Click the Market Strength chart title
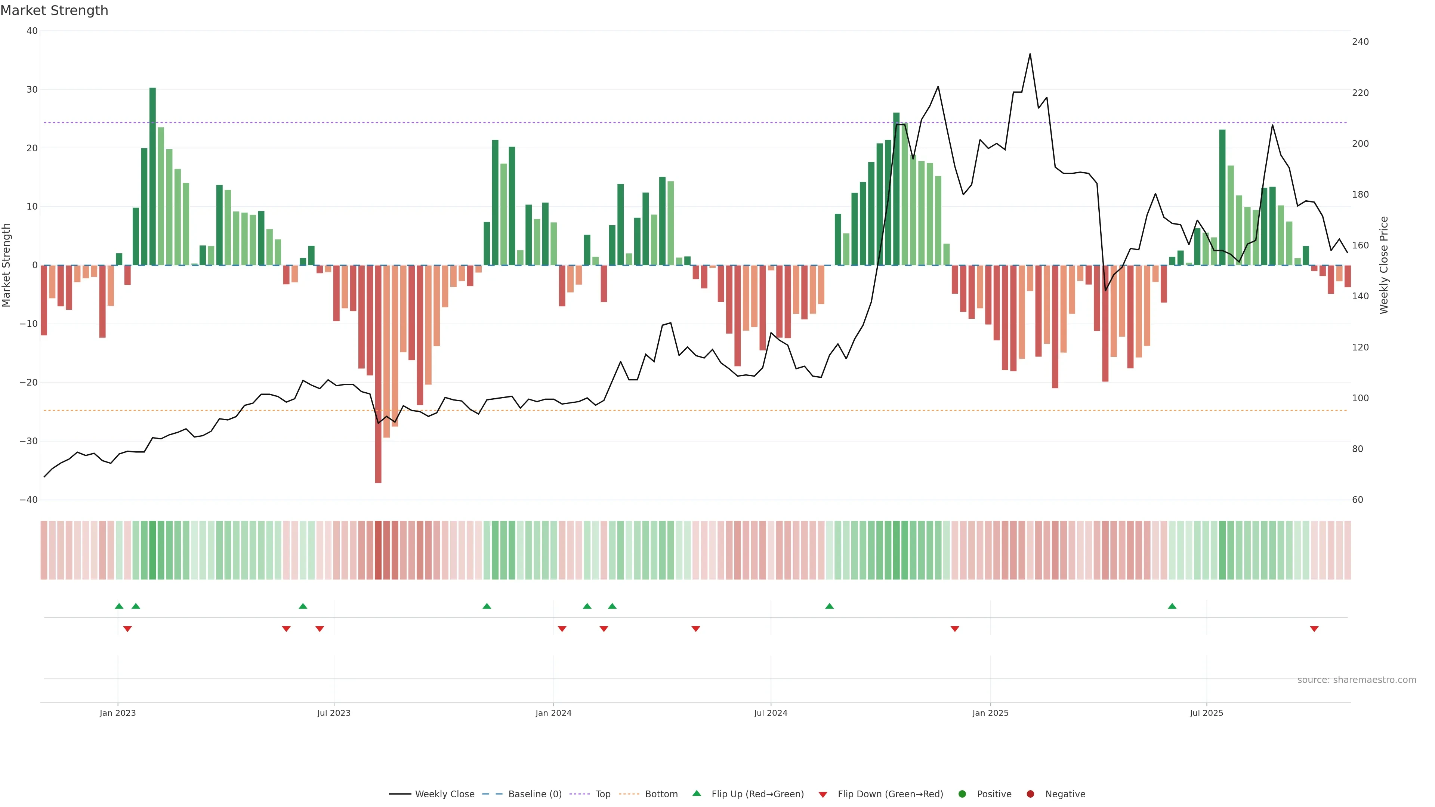 (x=54, y=10)
